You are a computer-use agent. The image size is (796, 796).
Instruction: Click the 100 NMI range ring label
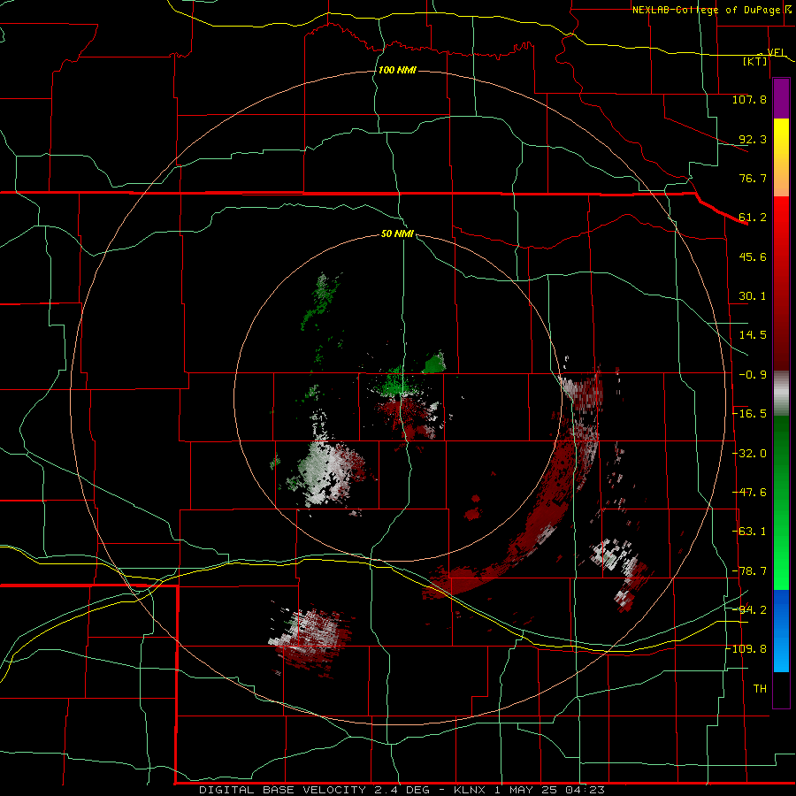point(397,70)
